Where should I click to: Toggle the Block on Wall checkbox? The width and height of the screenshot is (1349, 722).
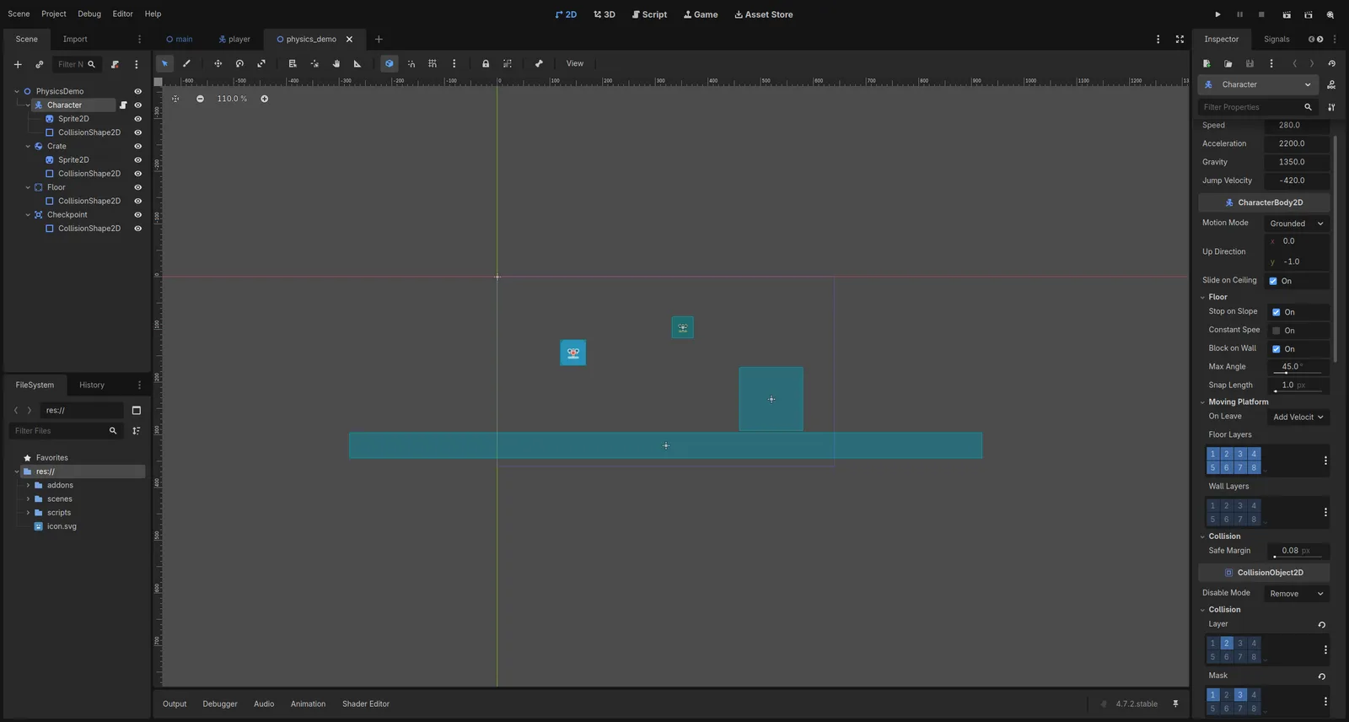tap(1276, 349)
